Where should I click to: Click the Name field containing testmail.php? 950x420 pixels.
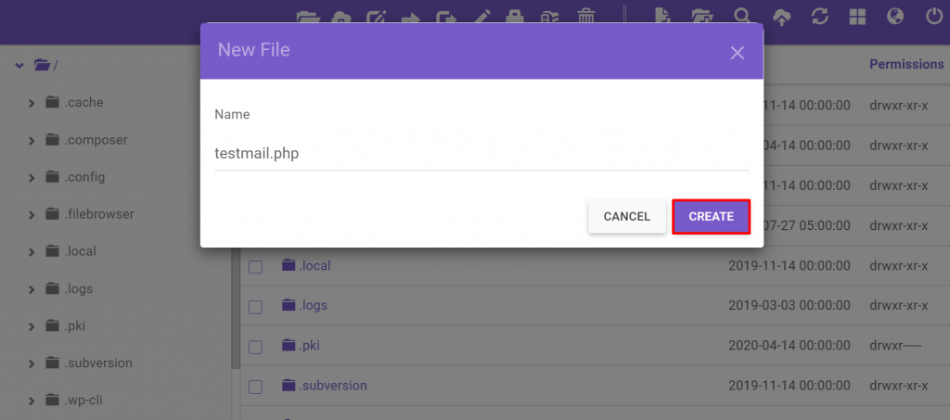pos(481,153)
